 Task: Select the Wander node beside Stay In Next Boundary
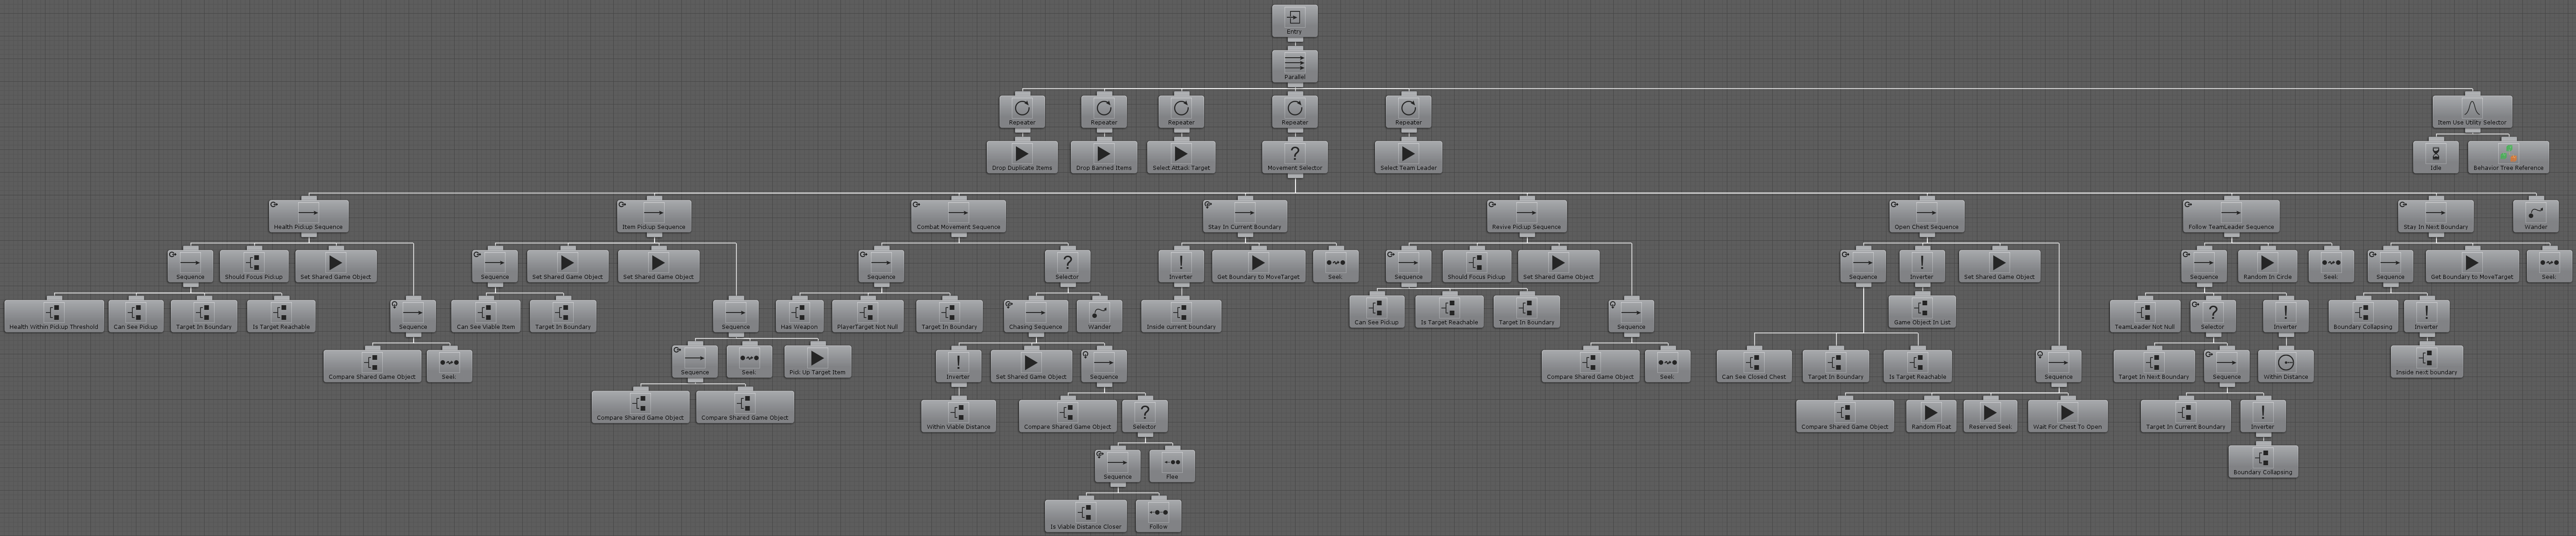2535,216
